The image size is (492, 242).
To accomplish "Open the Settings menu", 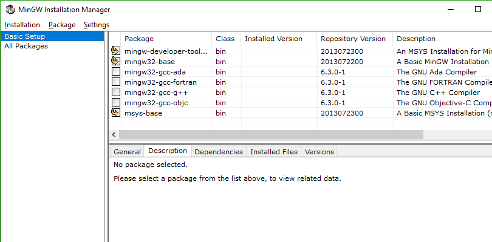I will pyautogui.click(x=97, y=25).
